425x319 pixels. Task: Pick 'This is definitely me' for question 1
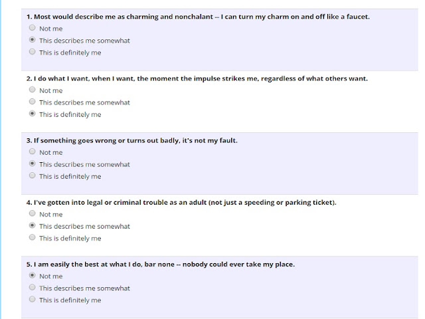point(33,52)
